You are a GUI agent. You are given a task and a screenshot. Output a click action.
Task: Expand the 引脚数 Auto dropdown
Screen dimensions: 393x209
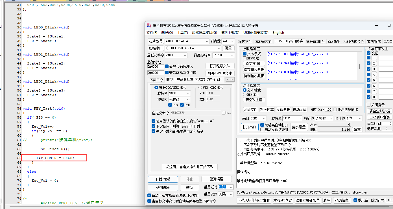(232, 41)
